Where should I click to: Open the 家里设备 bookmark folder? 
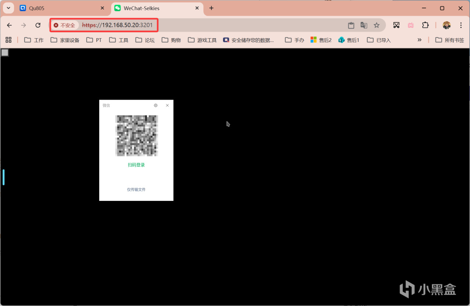(65, 40)
